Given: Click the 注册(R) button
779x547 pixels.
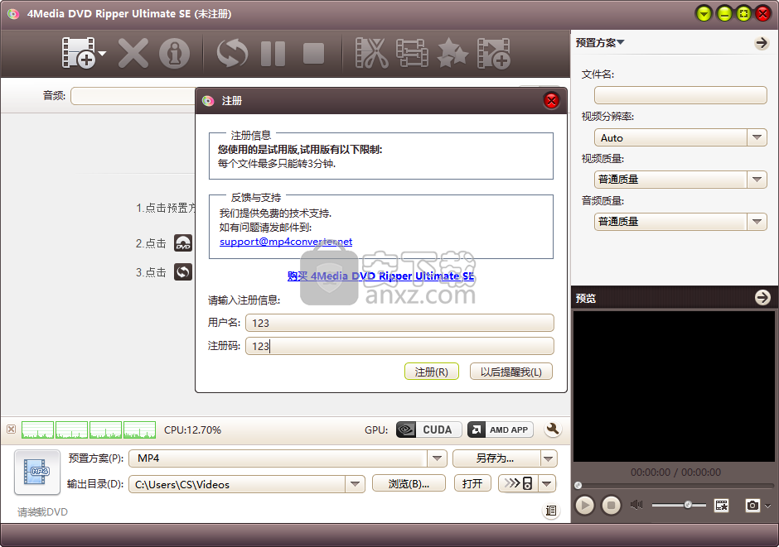Looking at the screenshot, I should (431, 372).
